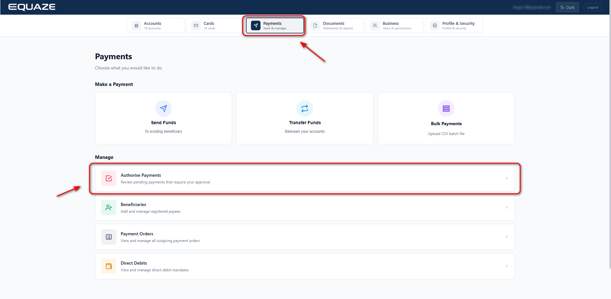This screenshot has height=299, width=611.
Task: Open the Accounts tab
Action: [x=156, y=25]
